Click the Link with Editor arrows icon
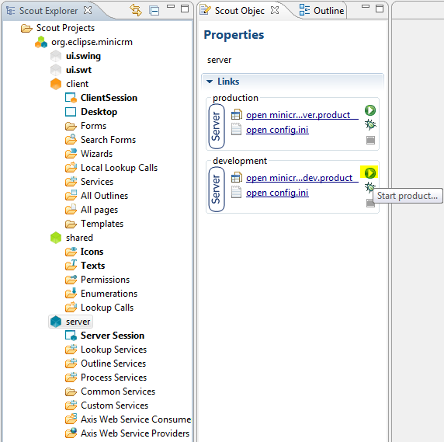Image resolution: width=444 pixels, height=442 pixels. tap(136, 10)
